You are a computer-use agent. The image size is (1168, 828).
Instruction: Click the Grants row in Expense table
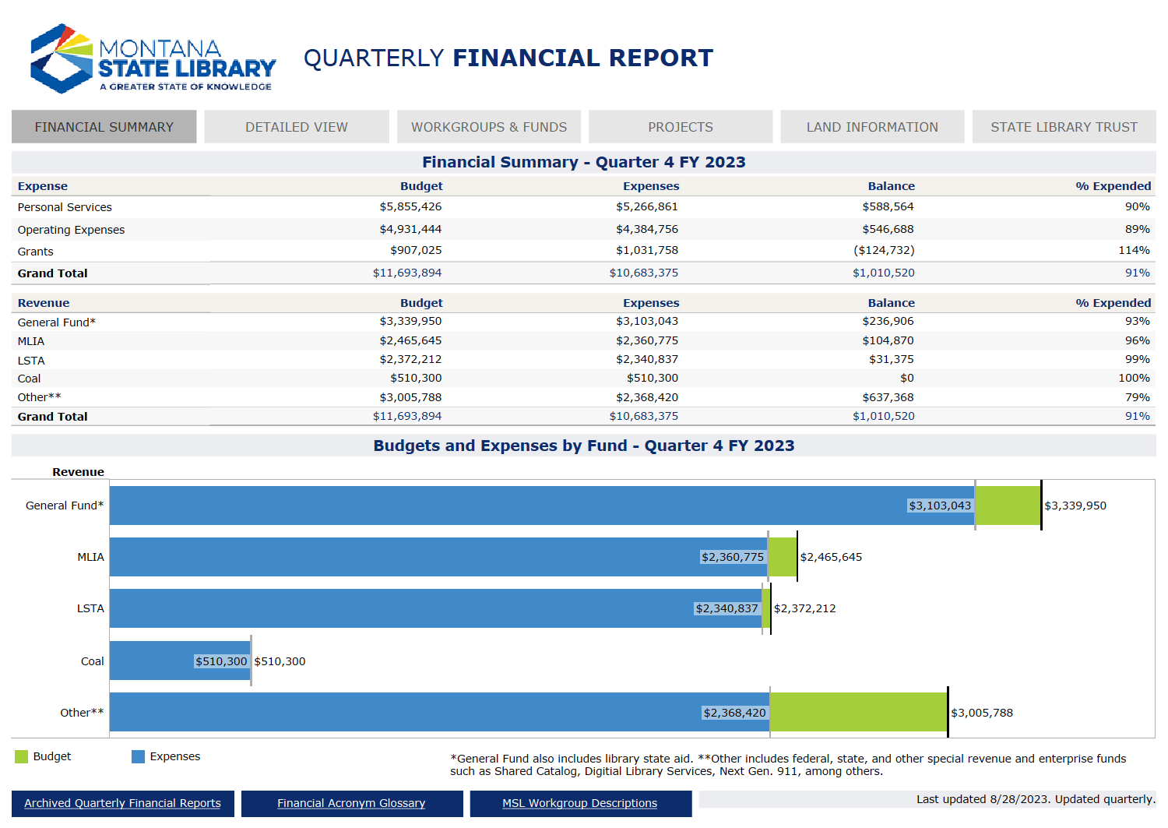[36, 252]
